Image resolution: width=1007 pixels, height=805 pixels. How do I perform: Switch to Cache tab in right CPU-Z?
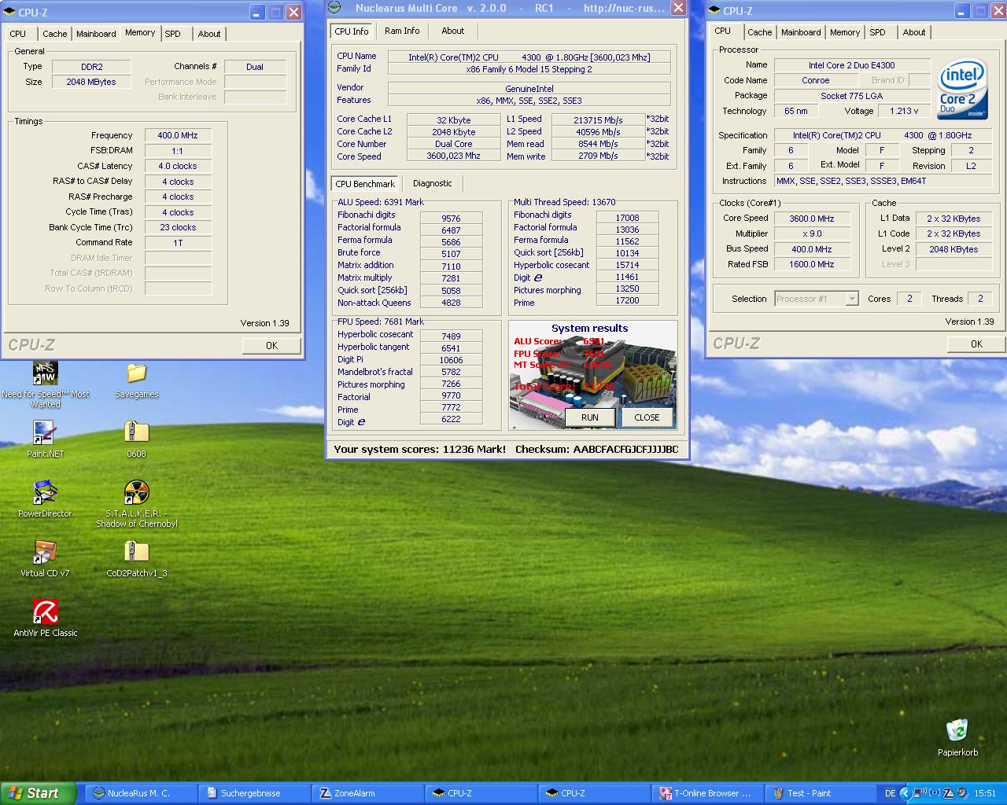pos(759,32)
